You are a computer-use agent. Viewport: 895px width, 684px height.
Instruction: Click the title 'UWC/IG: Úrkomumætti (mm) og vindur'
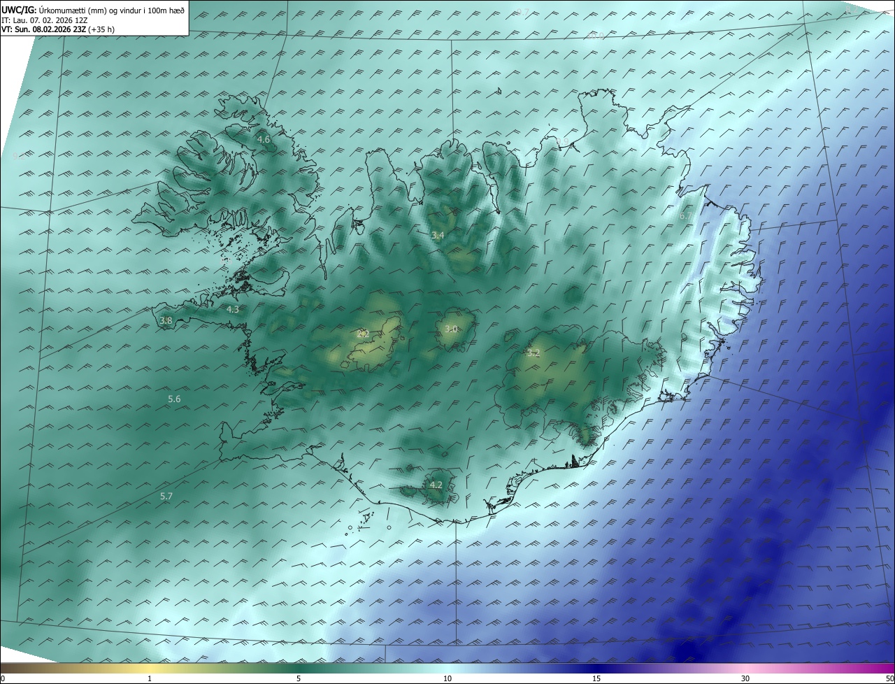tap(93, 10)
